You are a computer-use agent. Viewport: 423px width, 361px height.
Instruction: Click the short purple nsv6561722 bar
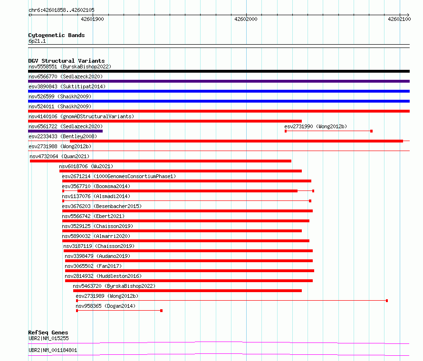[x=65, y=131]
